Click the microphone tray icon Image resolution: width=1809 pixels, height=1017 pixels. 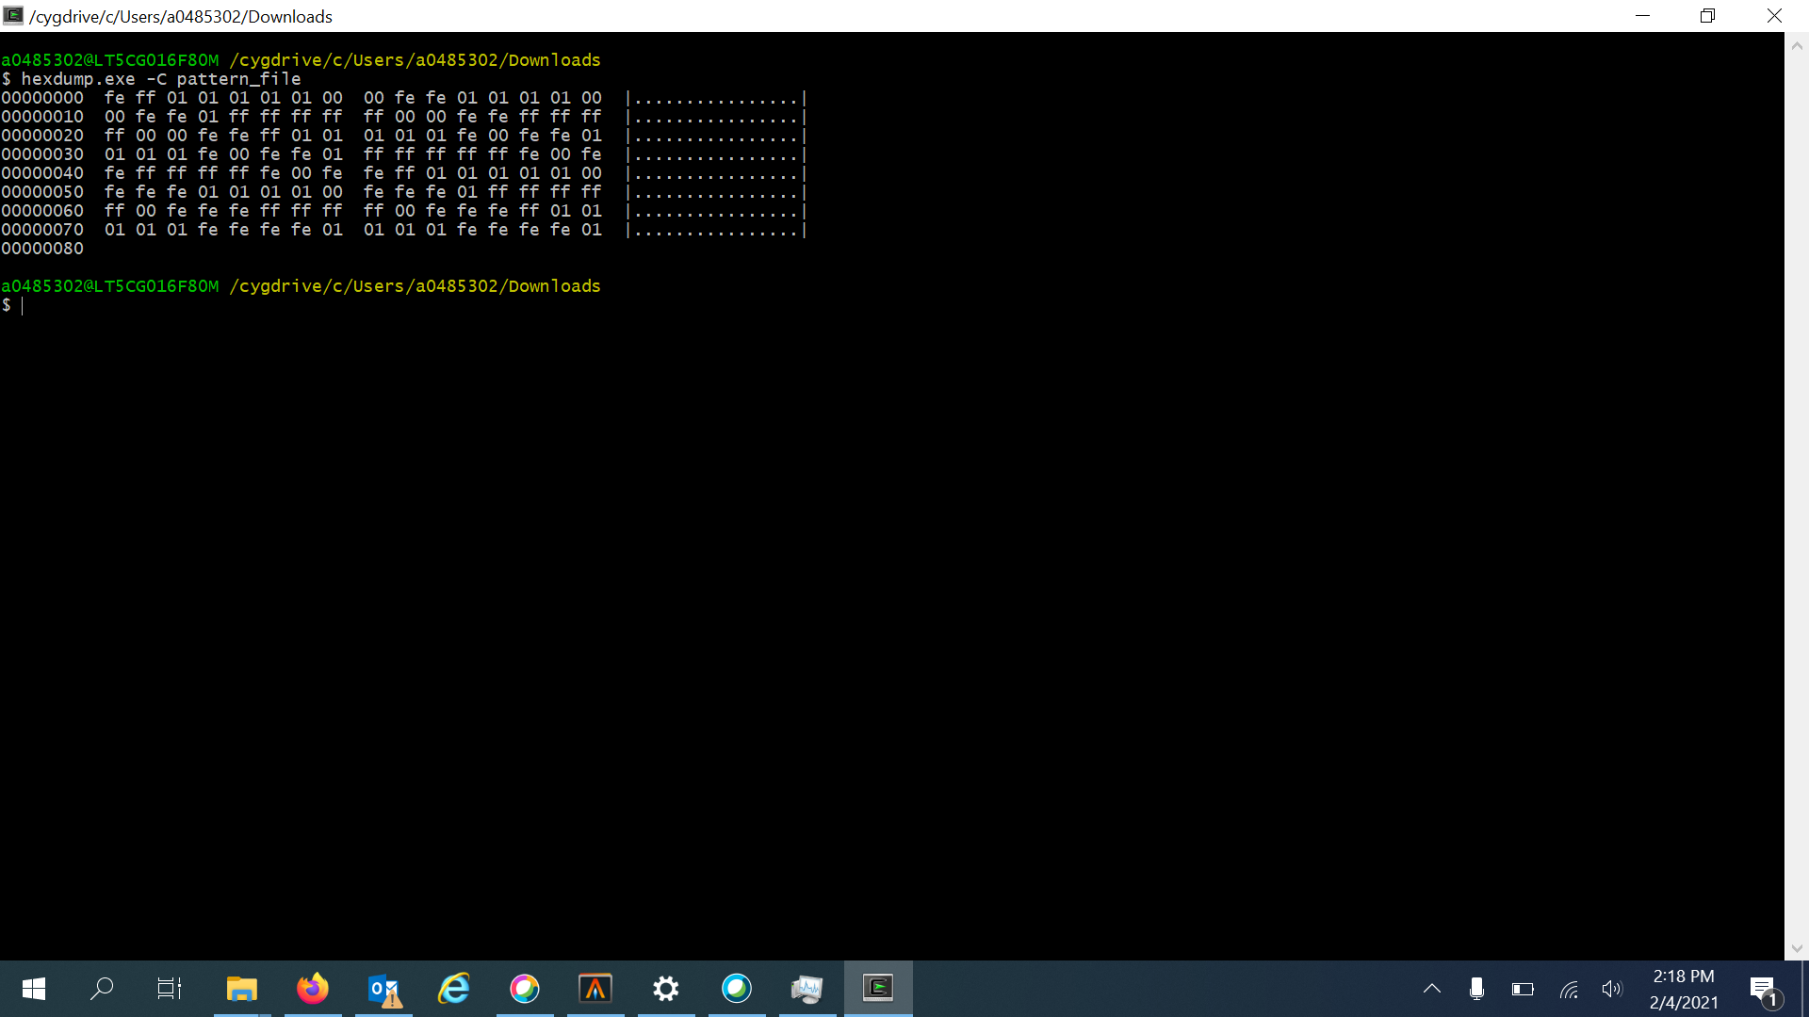coord(1476,989)
